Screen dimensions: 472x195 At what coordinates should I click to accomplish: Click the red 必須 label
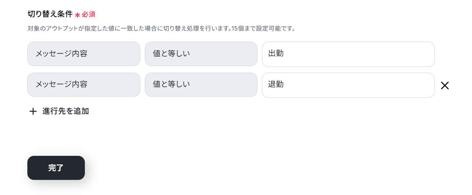pyautogui.click(x=89, y=15)
